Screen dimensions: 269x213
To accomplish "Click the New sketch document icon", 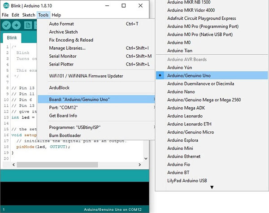I will click(x=28, y=26).
